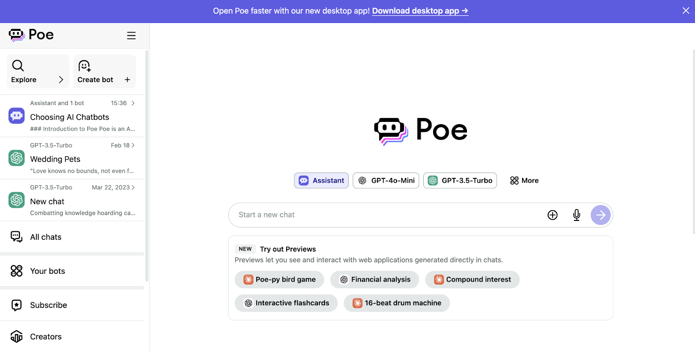Click the plus attach file icon
The width and height of the screenshot is (695, 351).
click(x=553, y=215)
